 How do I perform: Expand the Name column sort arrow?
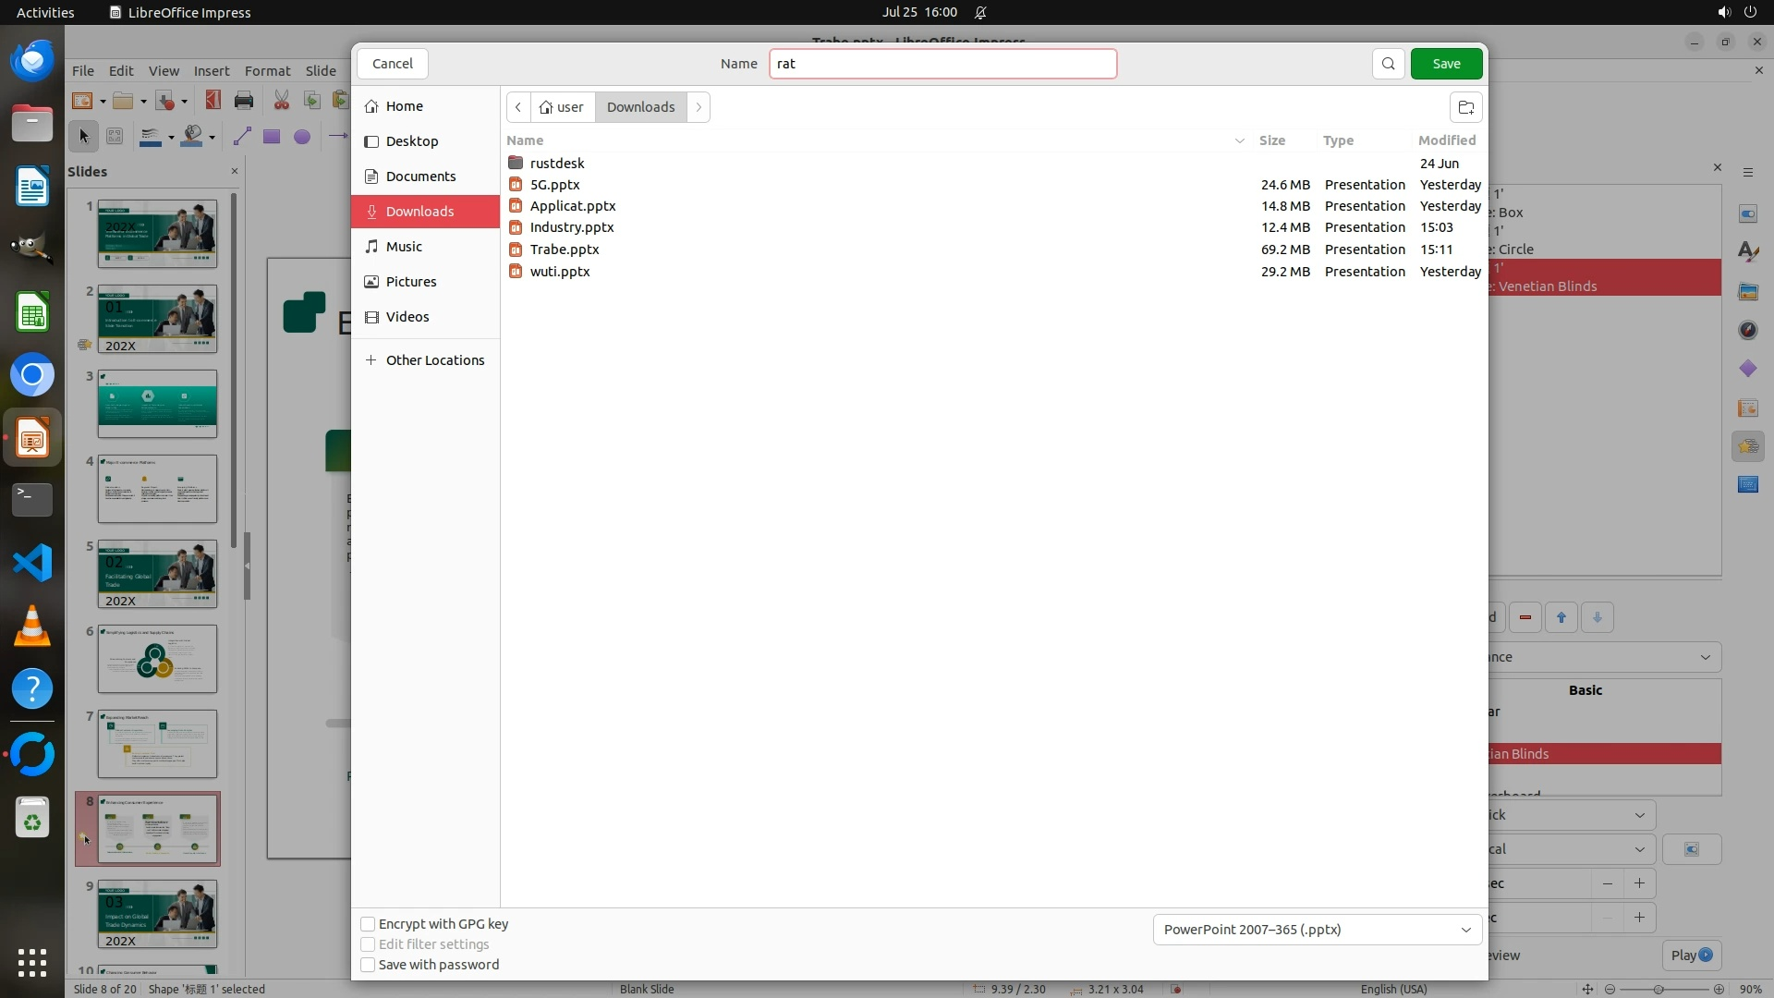(x=1239, y=140)
